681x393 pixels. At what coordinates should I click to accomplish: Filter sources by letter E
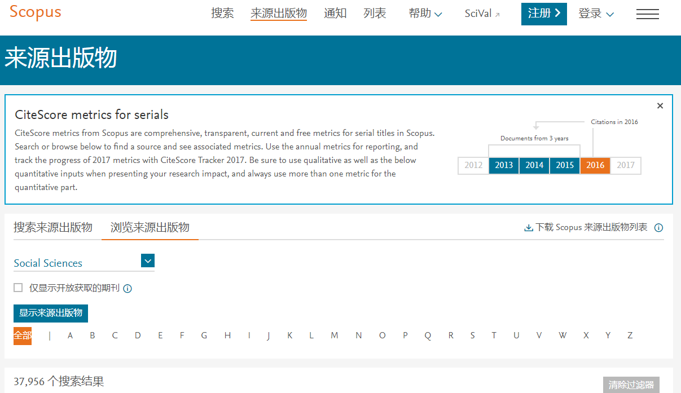160,335
